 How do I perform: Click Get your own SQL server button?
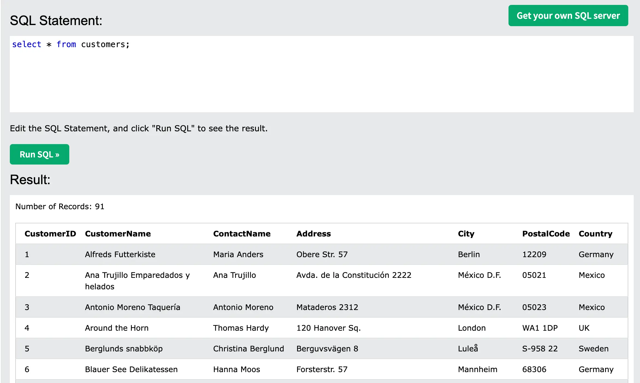pos(568,16)
